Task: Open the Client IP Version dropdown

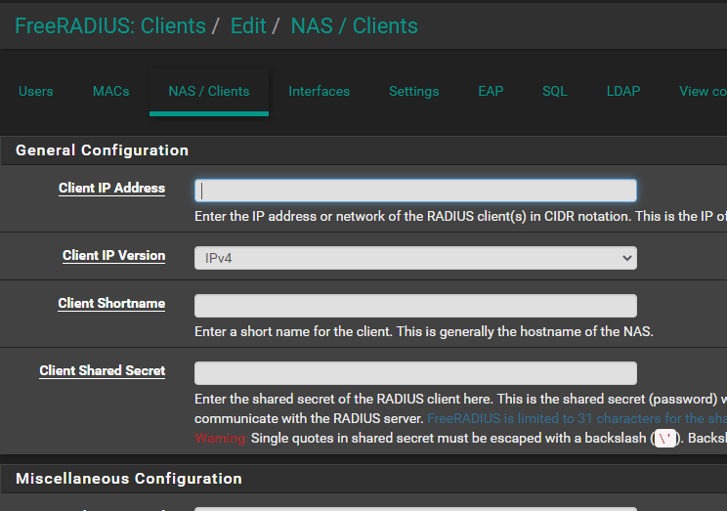Action: [415, 258]
